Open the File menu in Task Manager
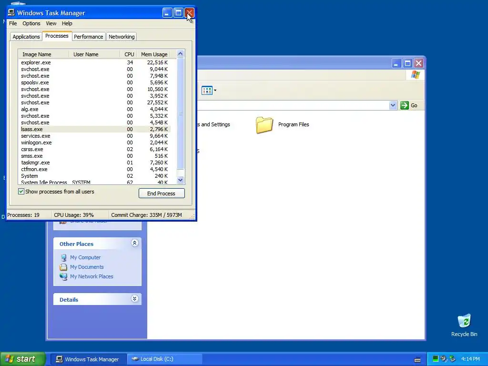The height and width of the screenshot is (366, 488). point(13,23)
